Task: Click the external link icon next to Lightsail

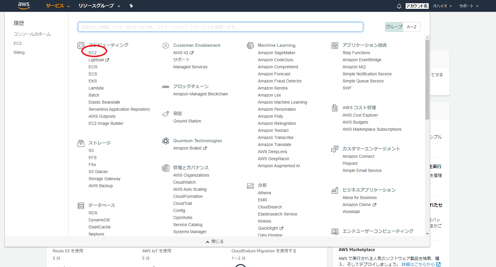Action: pos(108,59)
